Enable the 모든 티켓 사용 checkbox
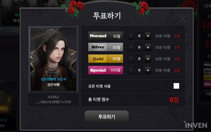 tap(176, 86)
